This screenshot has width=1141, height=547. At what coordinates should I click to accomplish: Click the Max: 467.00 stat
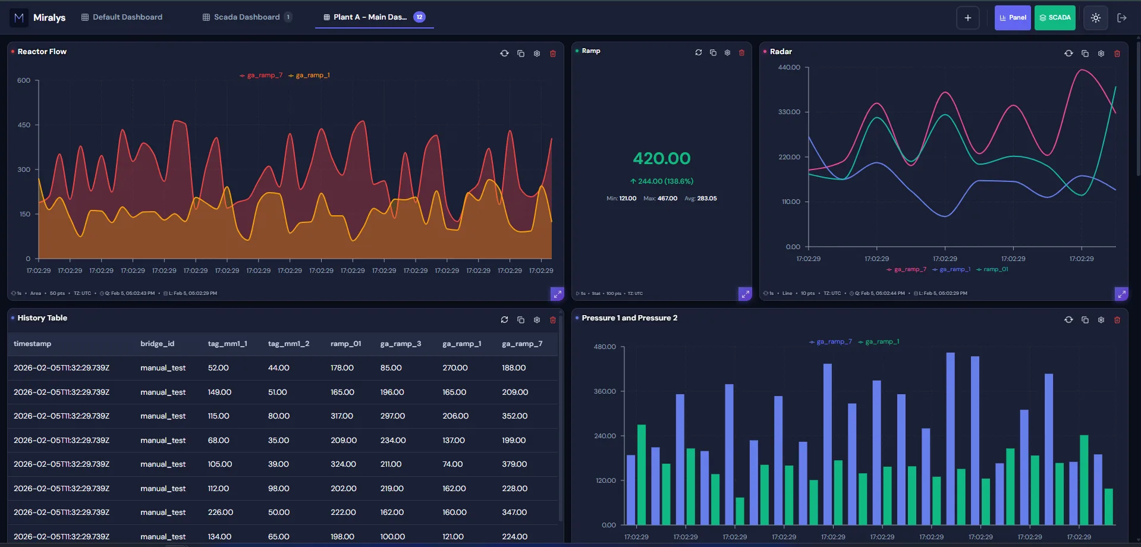pyautogui.click(x=660, y=199)
